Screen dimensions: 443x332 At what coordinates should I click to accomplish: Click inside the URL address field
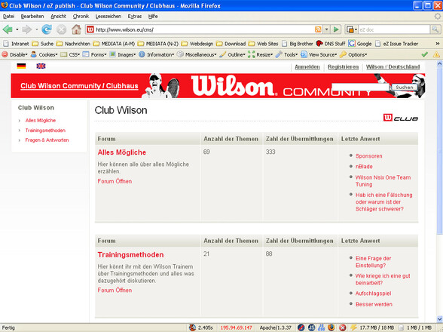(x=203, y=29)
